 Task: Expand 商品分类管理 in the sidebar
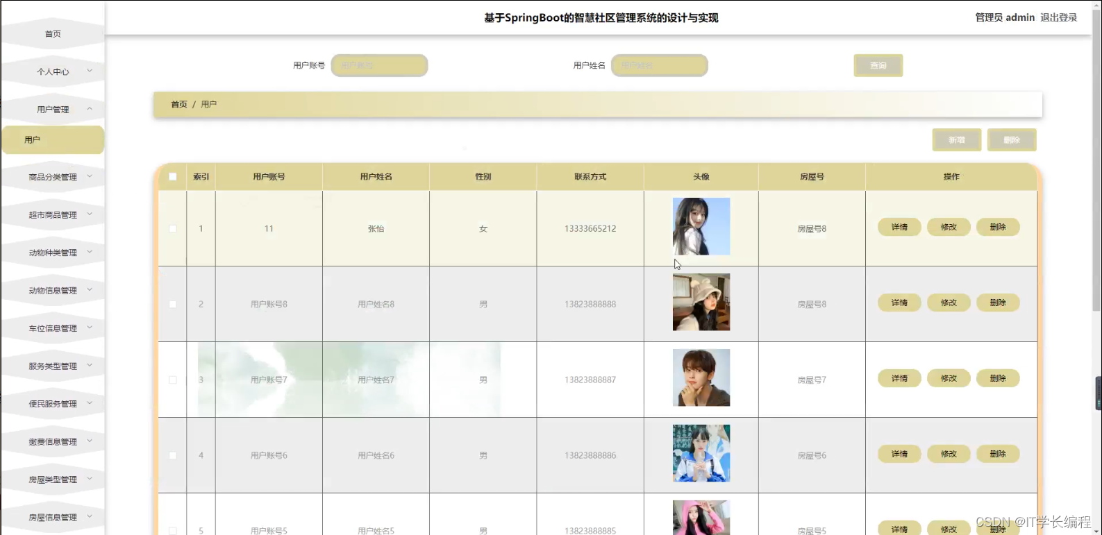click(53, 177)
